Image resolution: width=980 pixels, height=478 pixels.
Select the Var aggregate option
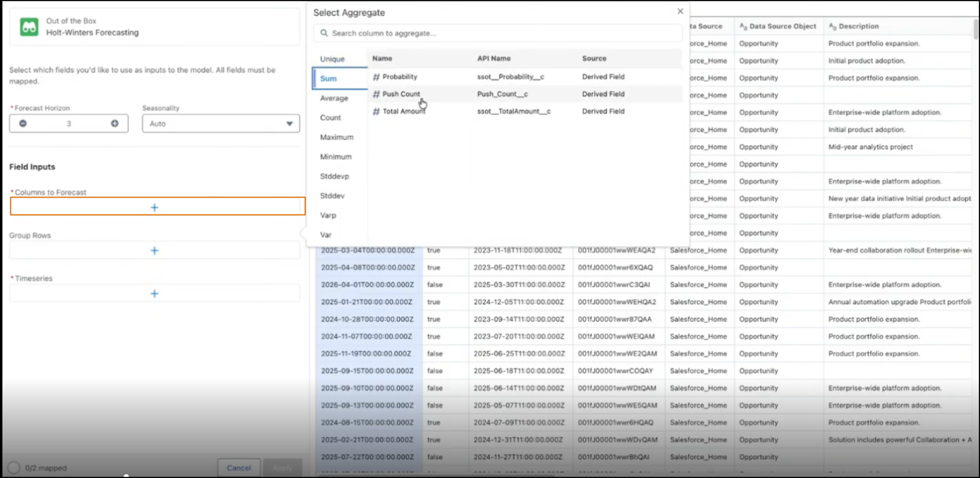click(x=326, y=235)
